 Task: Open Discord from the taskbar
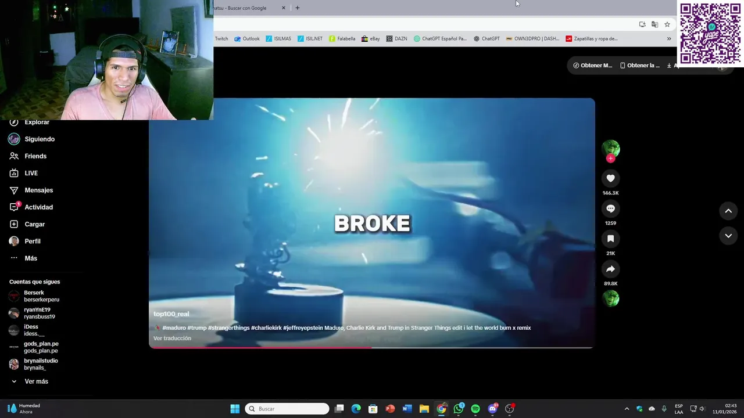click(x=493, y=409)
